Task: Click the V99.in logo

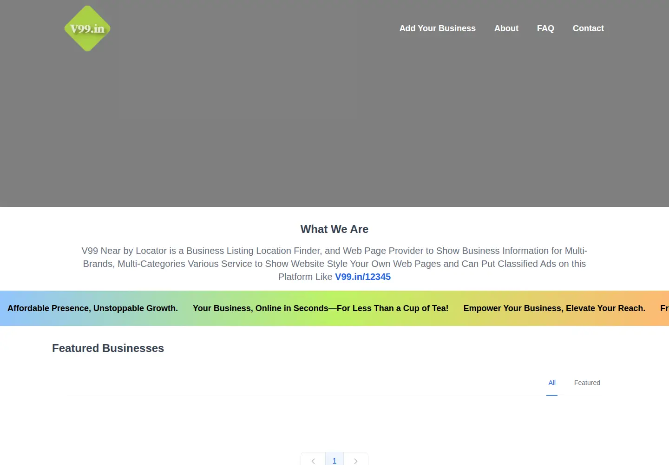Action: (87, 28)
